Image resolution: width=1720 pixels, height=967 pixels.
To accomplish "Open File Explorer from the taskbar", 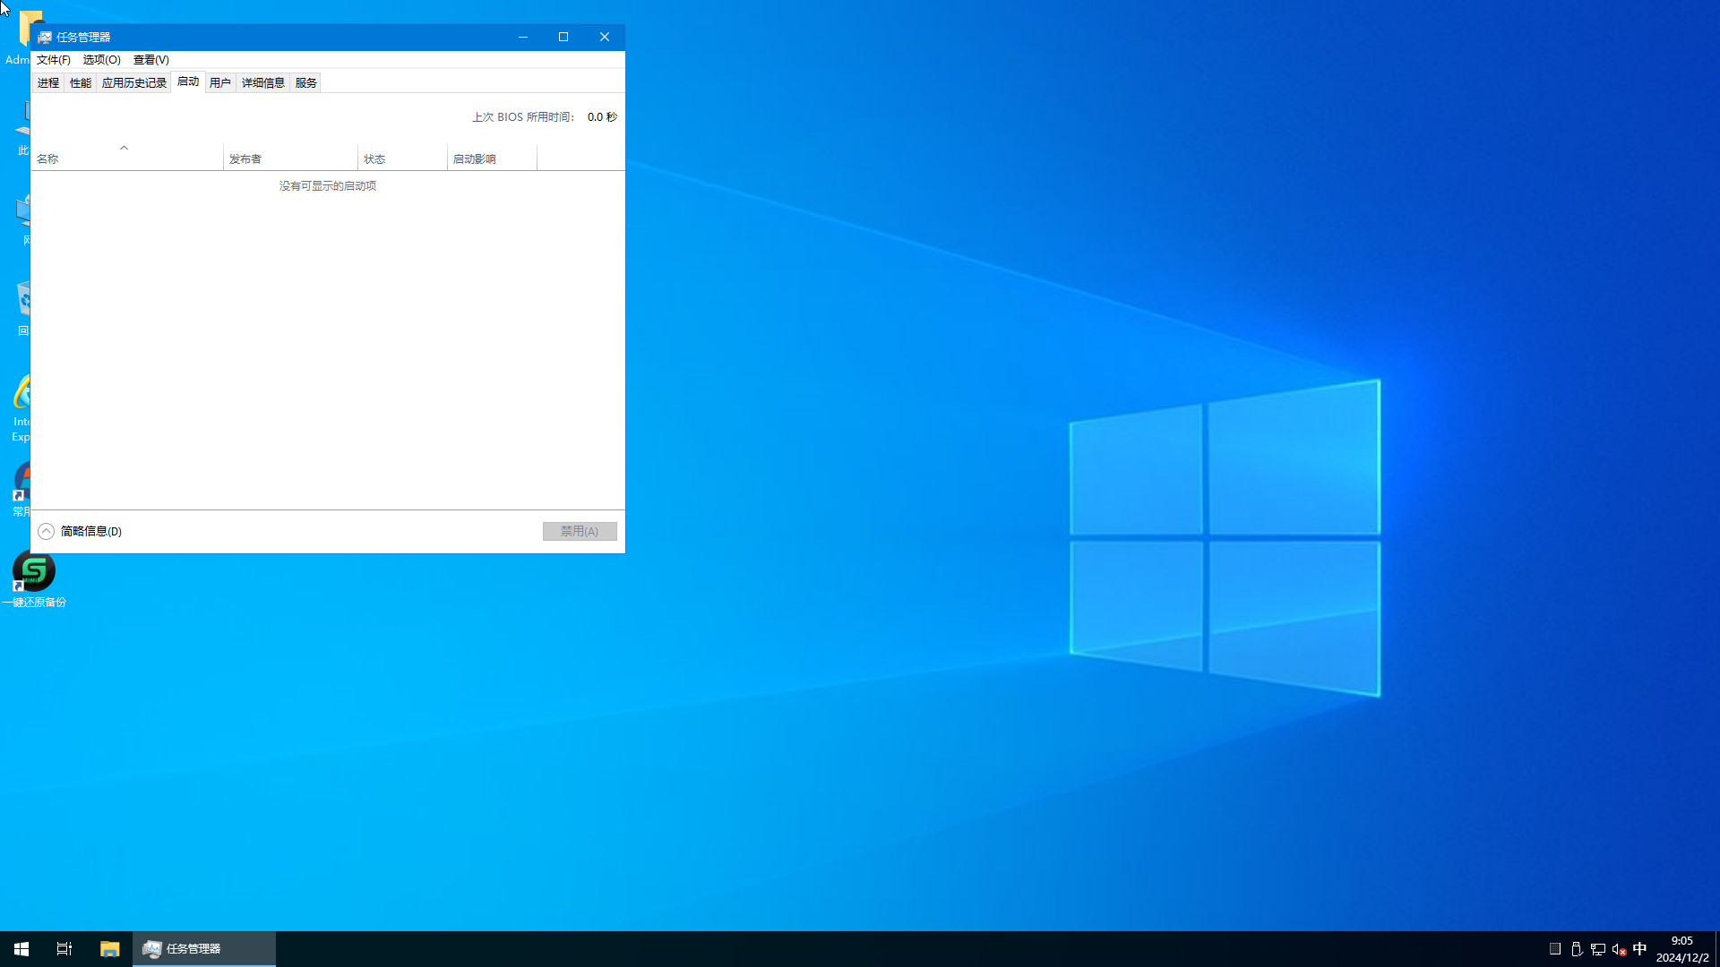I will pos(109,949).
